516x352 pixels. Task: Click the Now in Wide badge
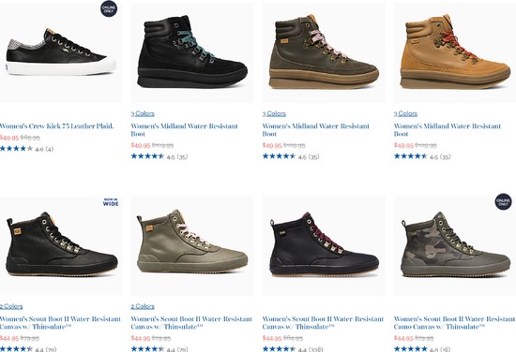point(111,202)
